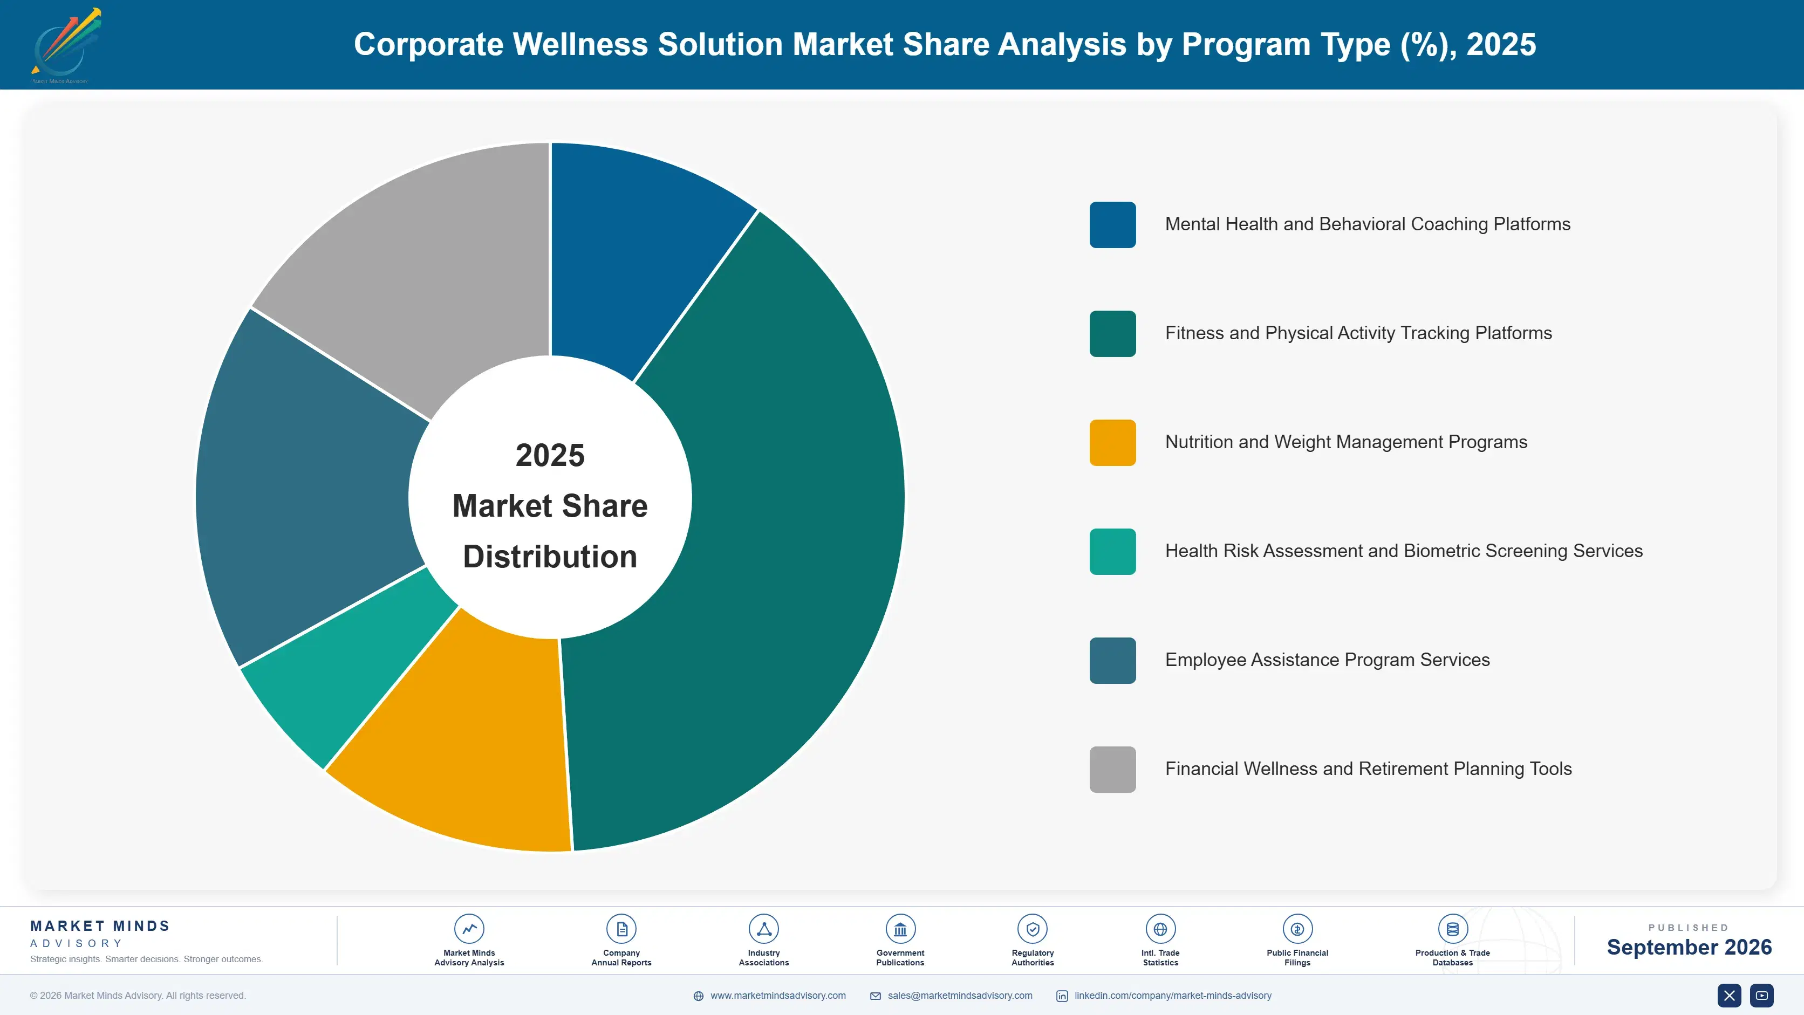Click the Mental Health legend color swatch
Image resolution: width=1804 pixels, height=1015 pixels.
click(1112, 225)
